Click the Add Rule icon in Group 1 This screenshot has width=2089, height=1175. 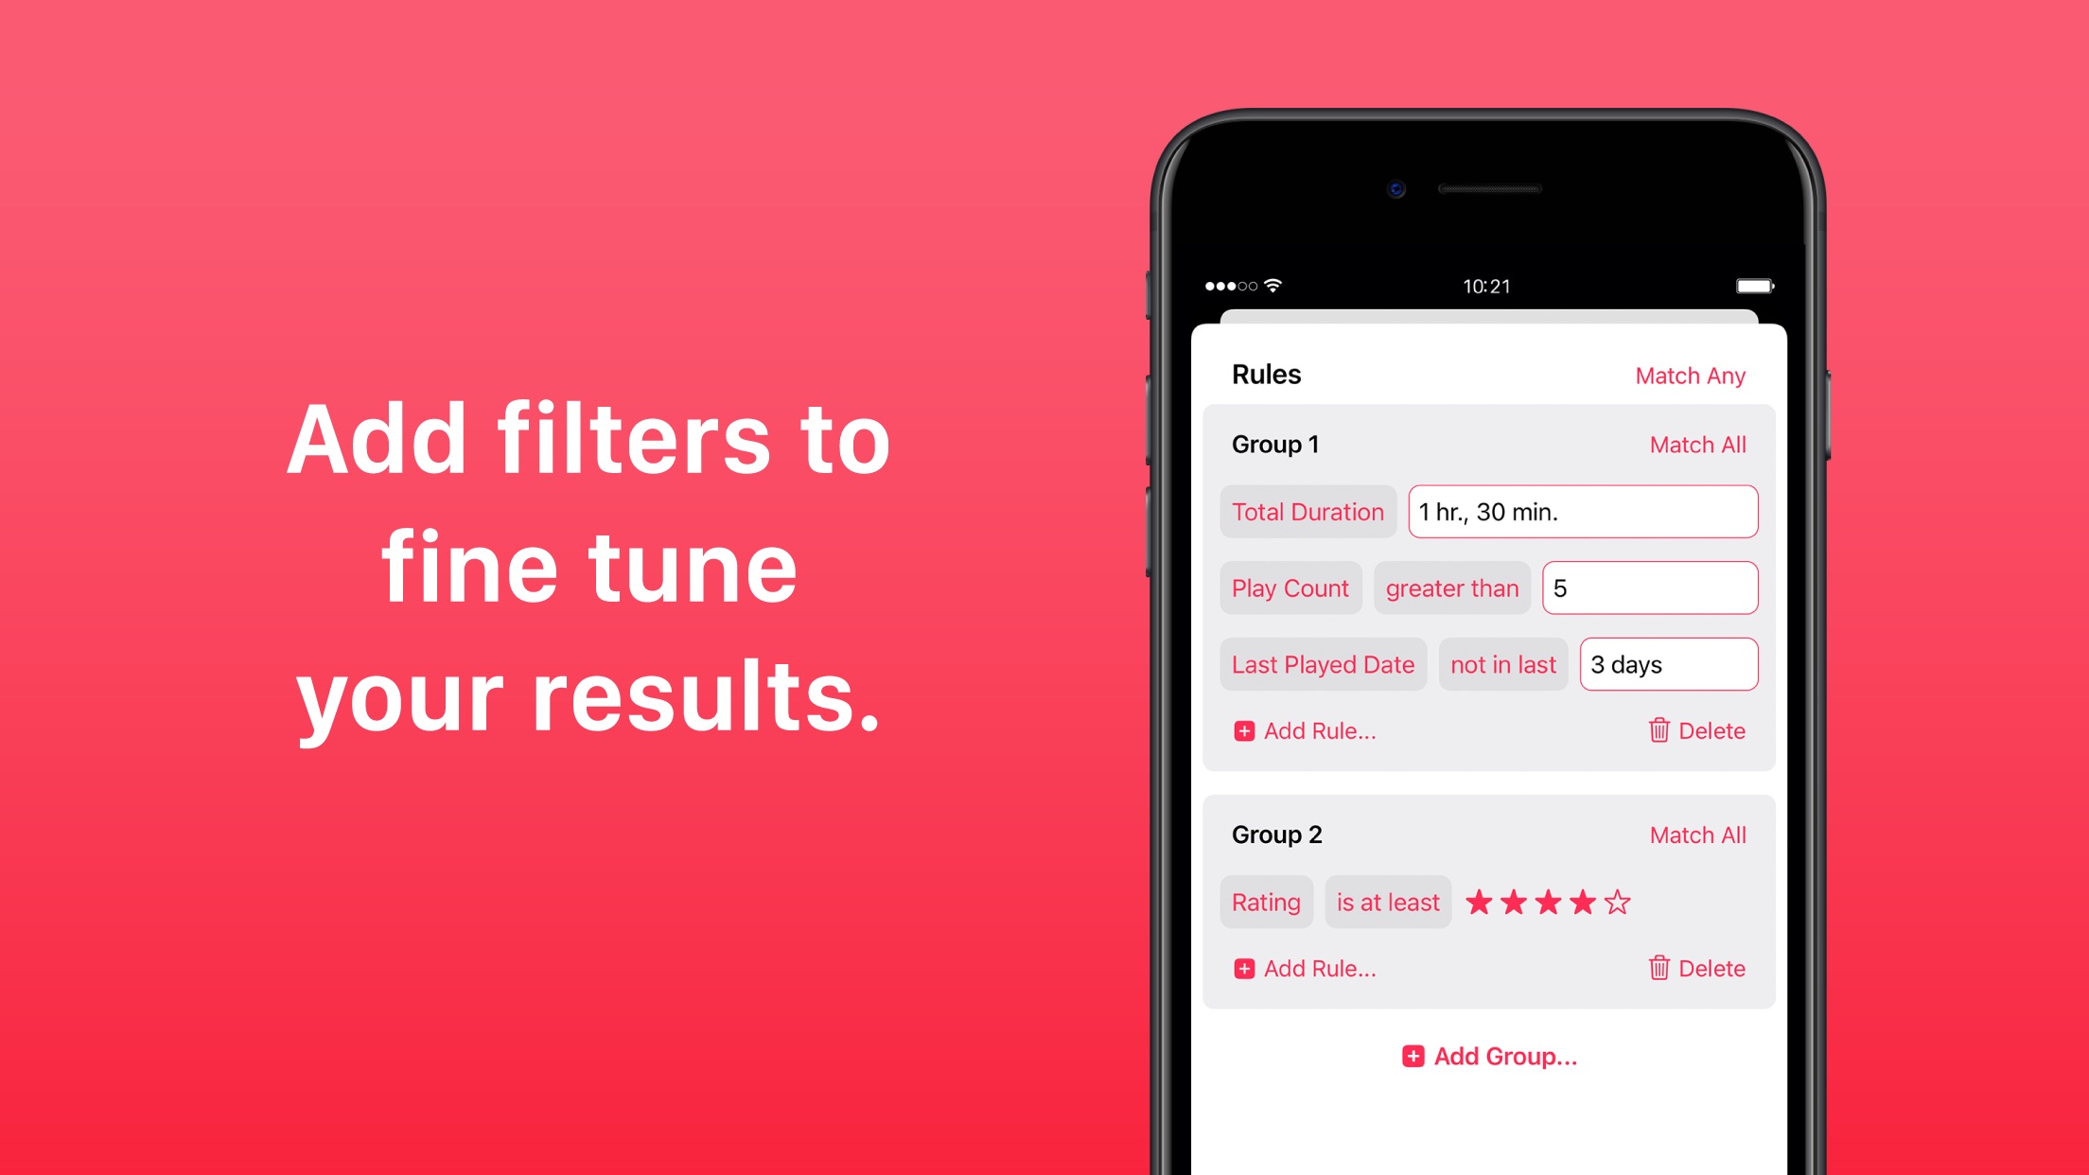point(1244,728)
